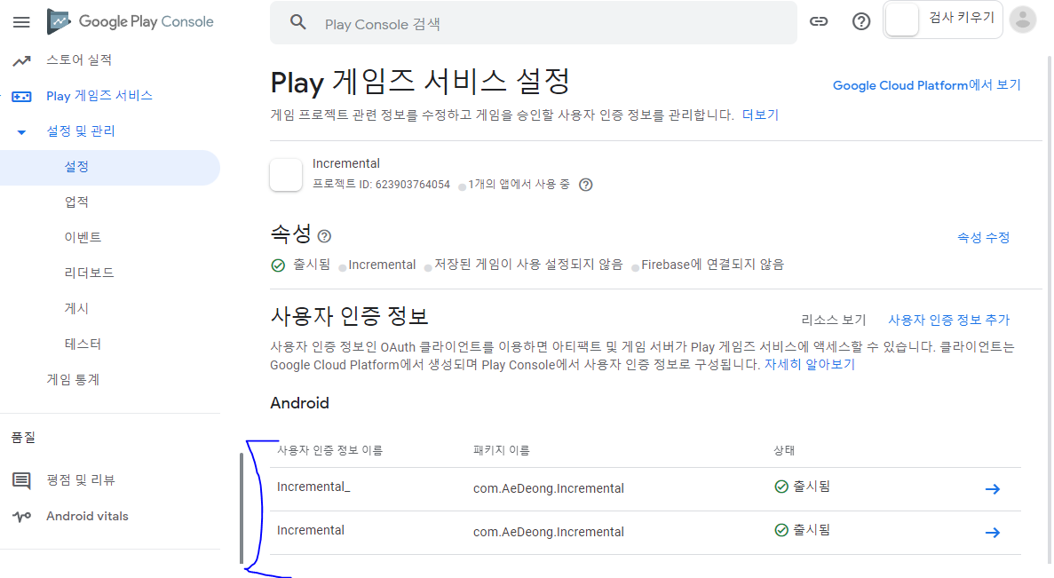The width and height of the screenshot is (1054, 578).
Task: Select the Incremental_ credential name
Action: (313, 487)
